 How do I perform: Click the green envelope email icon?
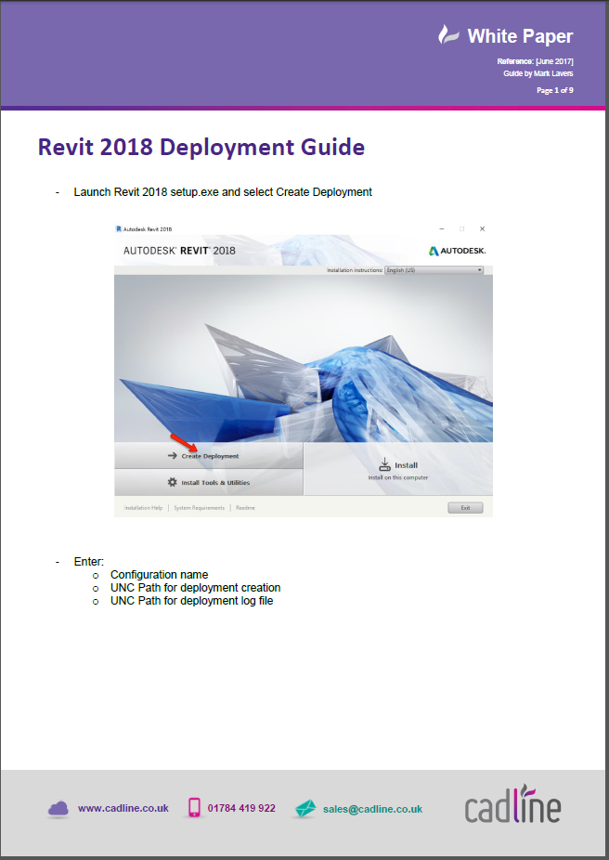click(305, 809)
